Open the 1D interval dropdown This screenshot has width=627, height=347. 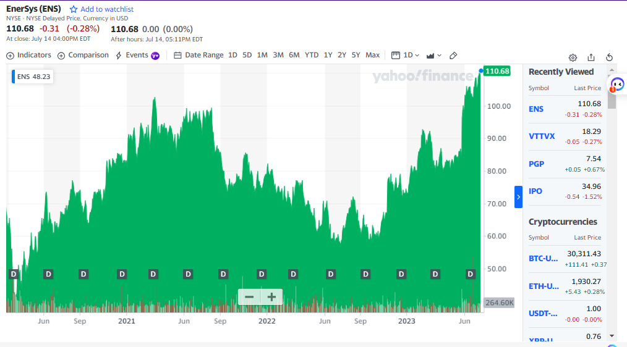(406, 55)
